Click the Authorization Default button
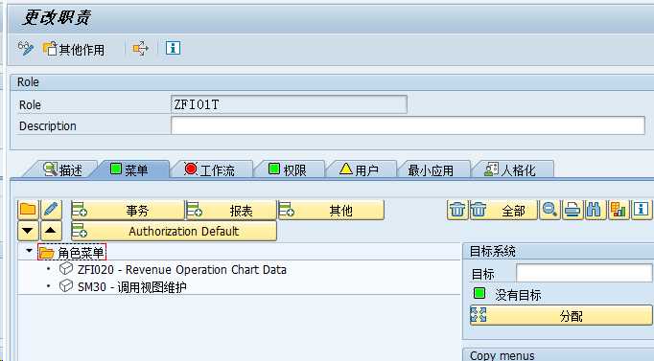 174,231
